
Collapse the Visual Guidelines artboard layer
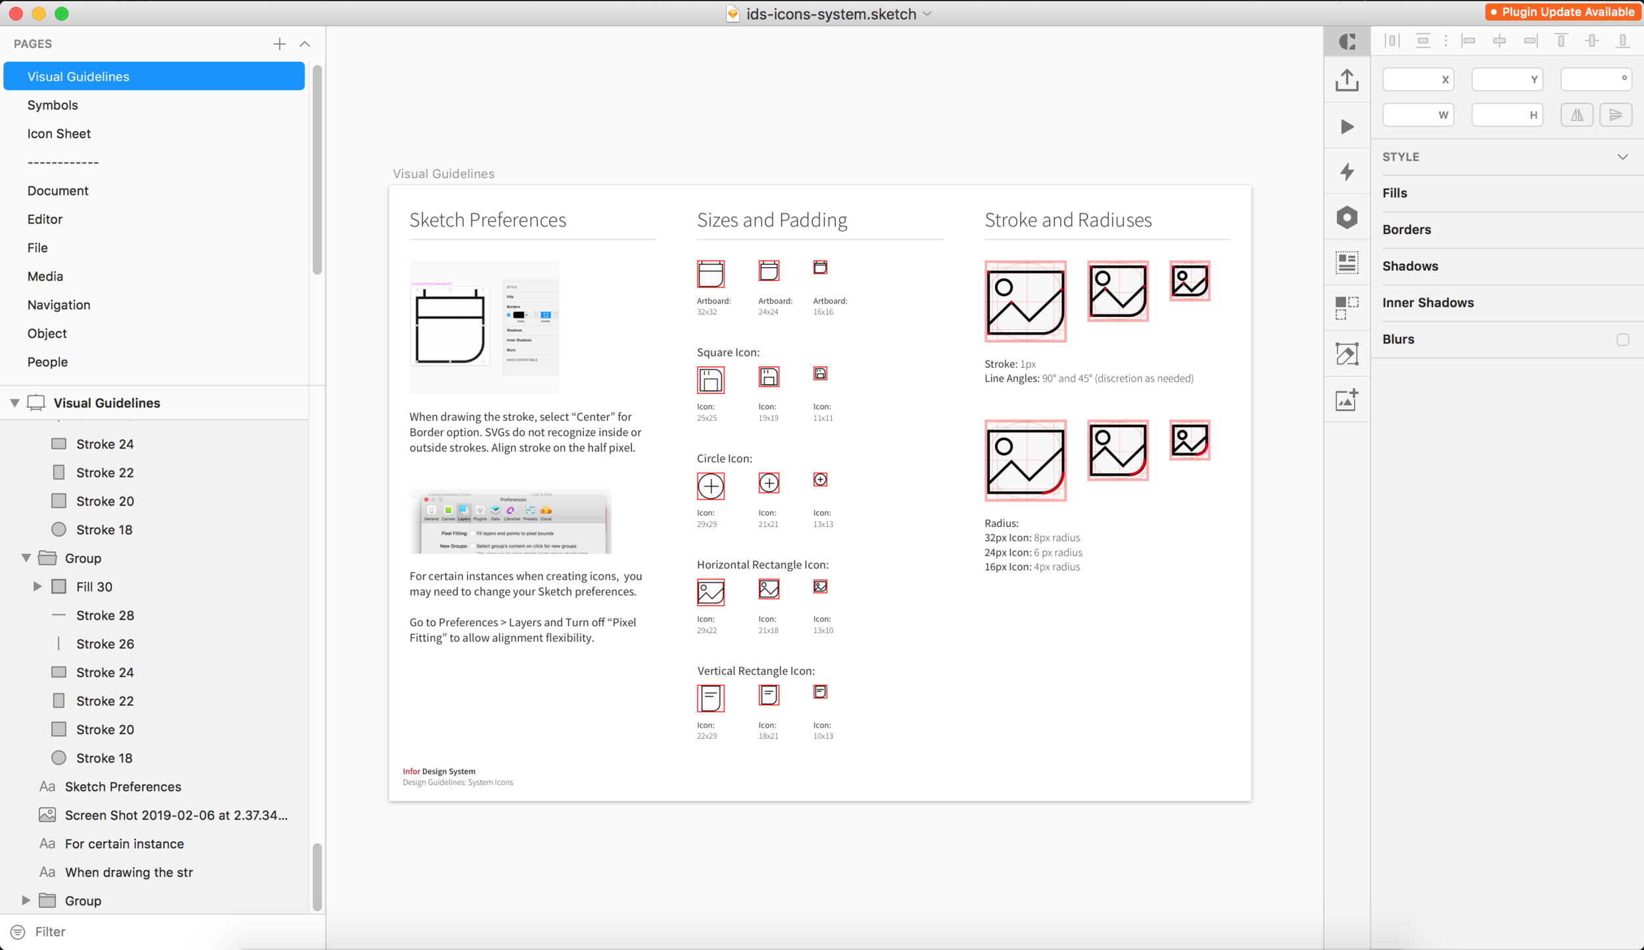pos(14,403)
